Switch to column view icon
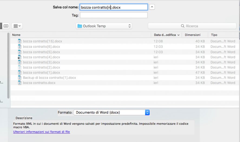240x142 pixels. (x=6, y=26)
